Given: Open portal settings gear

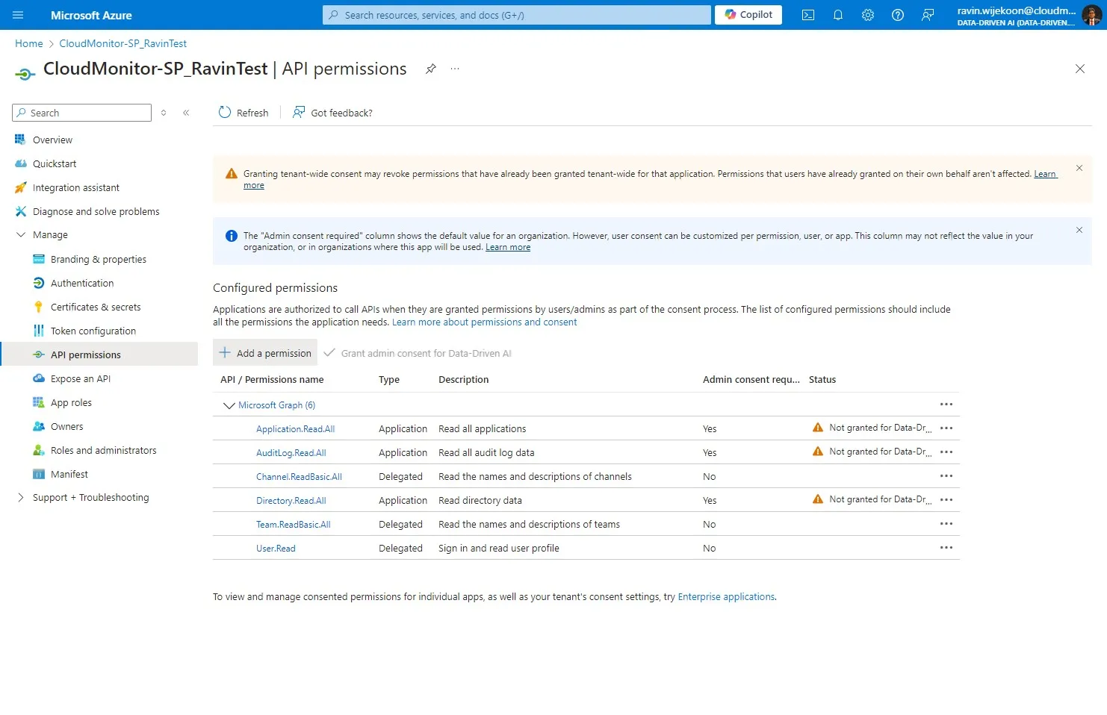Looking at the screenshot, I should tap(868, 15).
